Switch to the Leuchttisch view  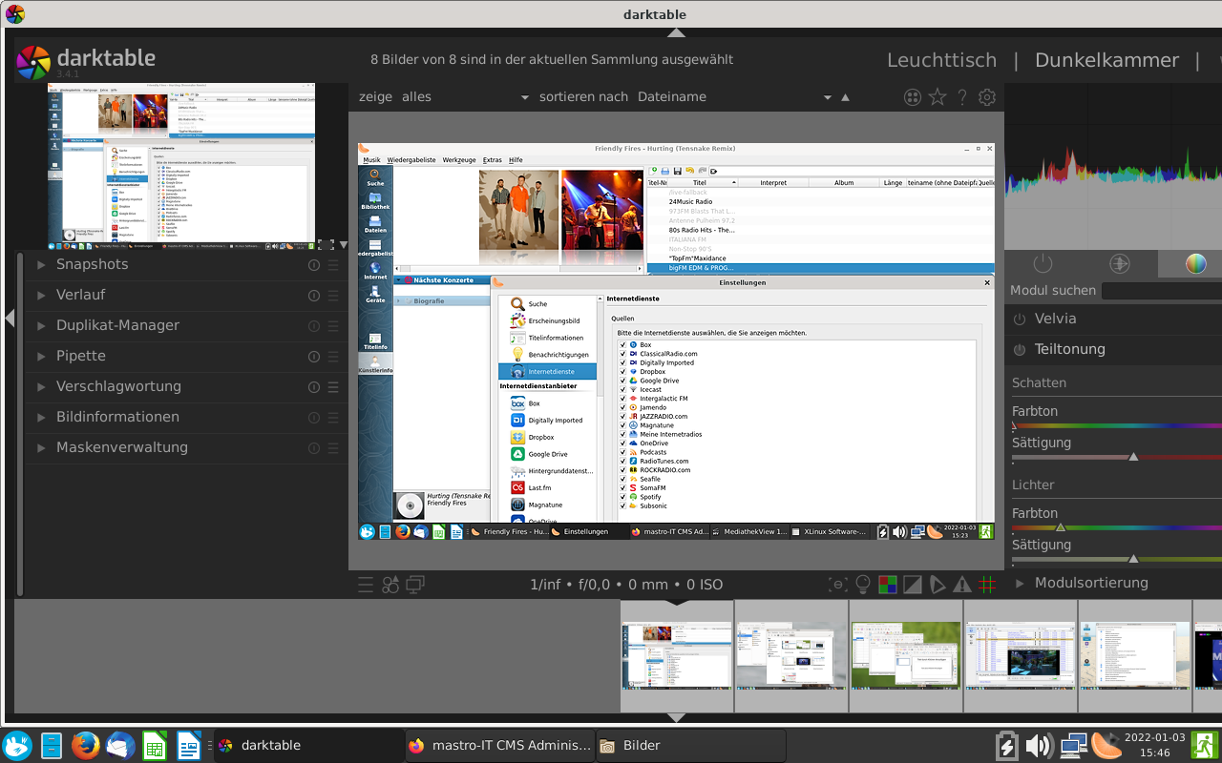tap(941, 60)
